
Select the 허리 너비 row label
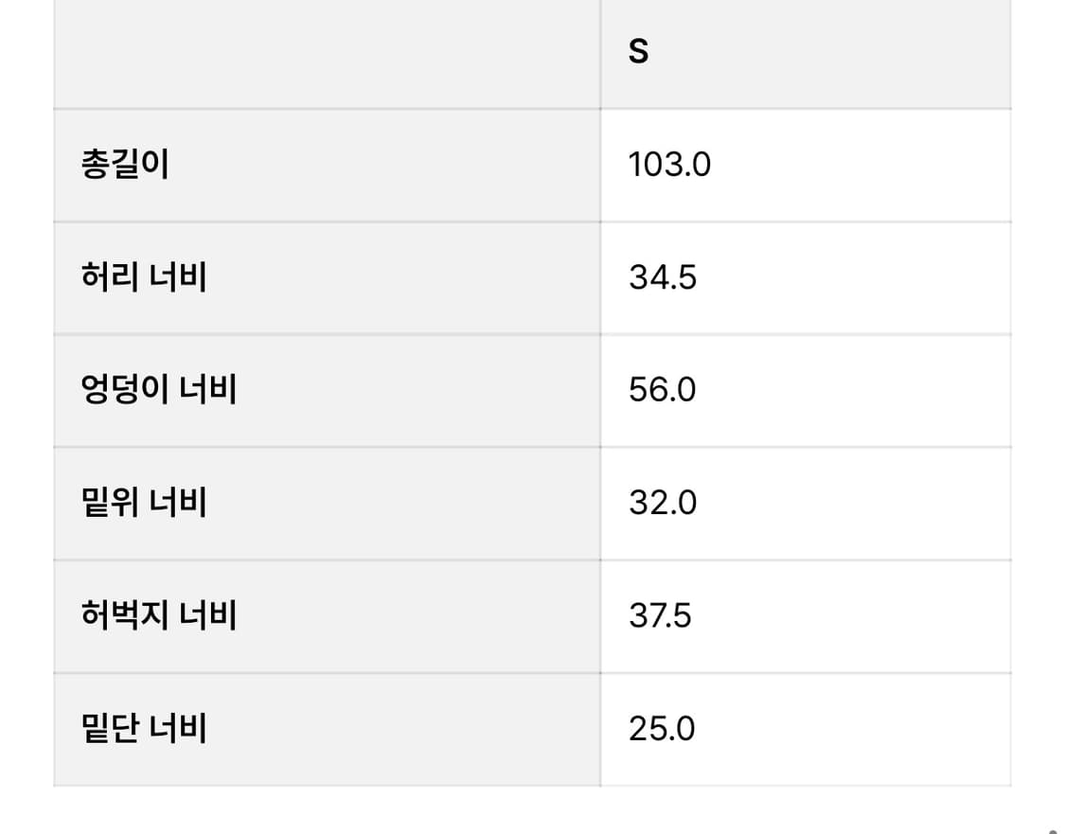point(144,277)
